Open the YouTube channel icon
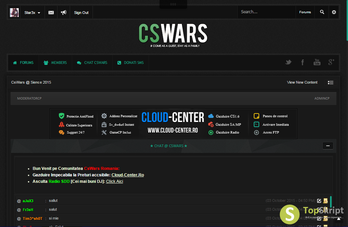The image size is (348, 227). 317,62
